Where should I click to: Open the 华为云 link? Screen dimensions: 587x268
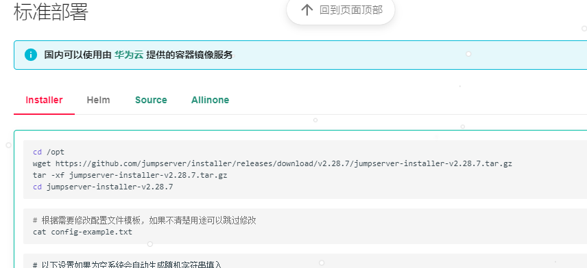point(129,55)
